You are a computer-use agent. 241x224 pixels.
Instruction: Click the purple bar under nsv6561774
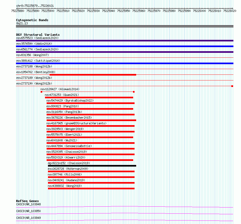pyautogui.click(x=125, y=52)
